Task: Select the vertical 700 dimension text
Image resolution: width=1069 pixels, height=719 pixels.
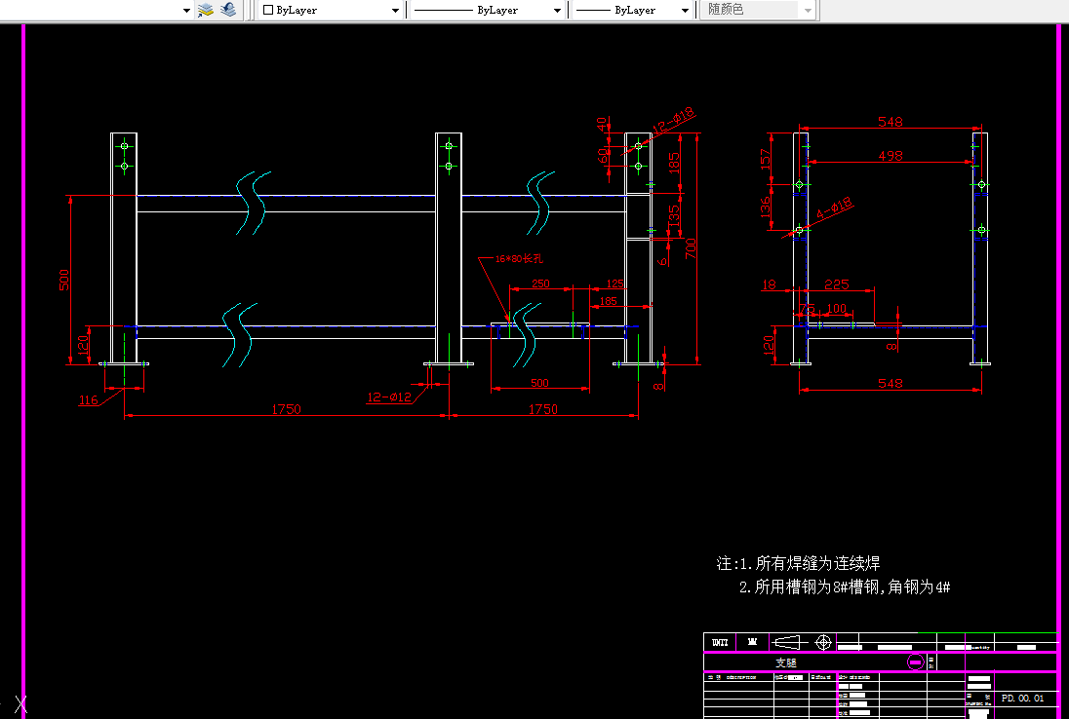Action: click(x=690, y=247)
